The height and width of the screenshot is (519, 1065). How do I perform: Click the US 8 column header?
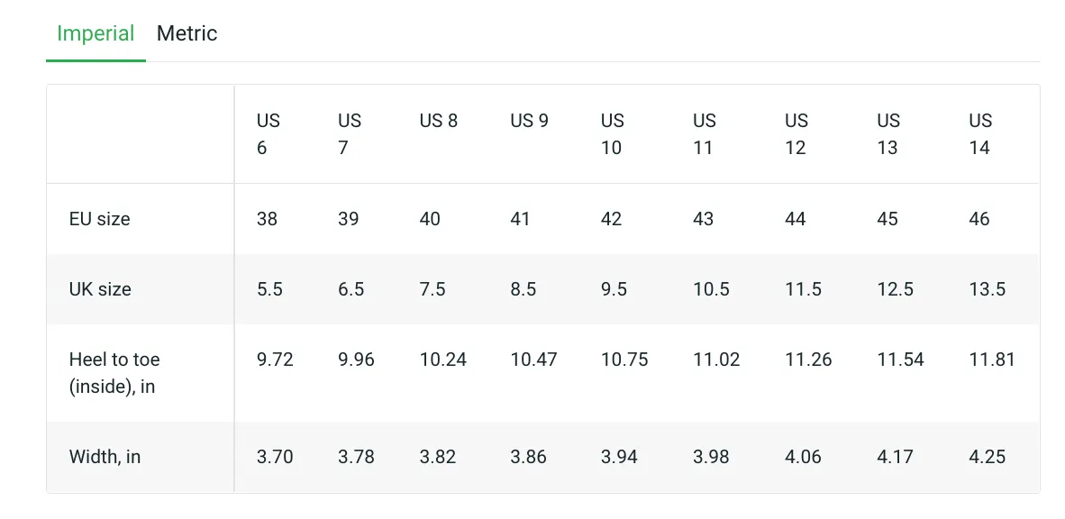coord(438,121)
